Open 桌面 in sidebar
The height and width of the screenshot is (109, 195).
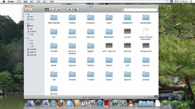(x=30, y=26)
